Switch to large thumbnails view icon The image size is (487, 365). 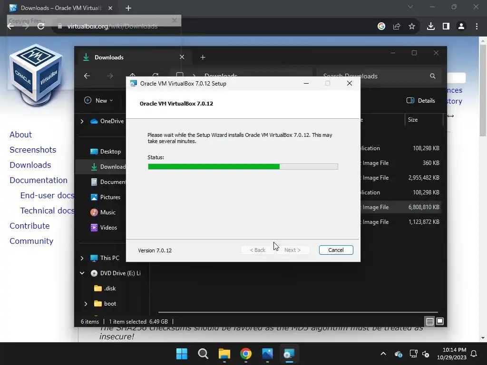(x=440, y=322)
